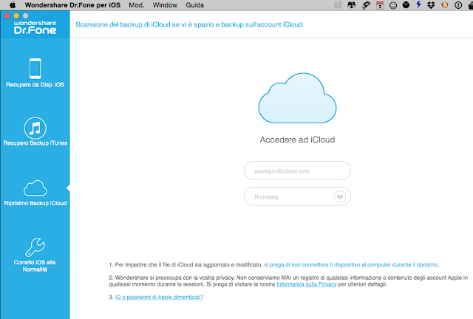Click the Wondershare Dr.Fone logo

35,27
